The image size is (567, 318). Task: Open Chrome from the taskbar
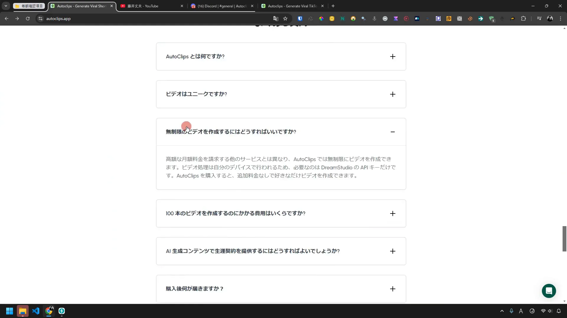click(49, 311)
